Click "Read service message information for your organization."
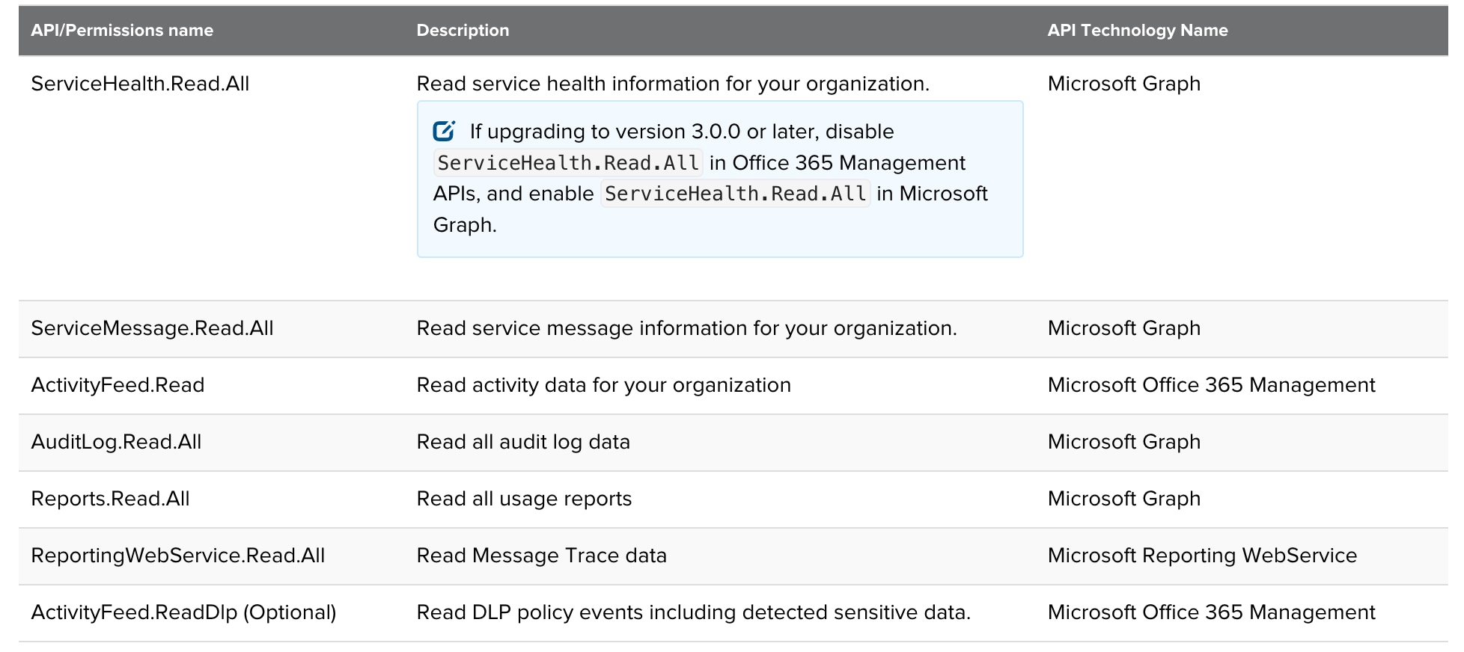Screen dimensions: 1464x652 (x=686, y=328)
